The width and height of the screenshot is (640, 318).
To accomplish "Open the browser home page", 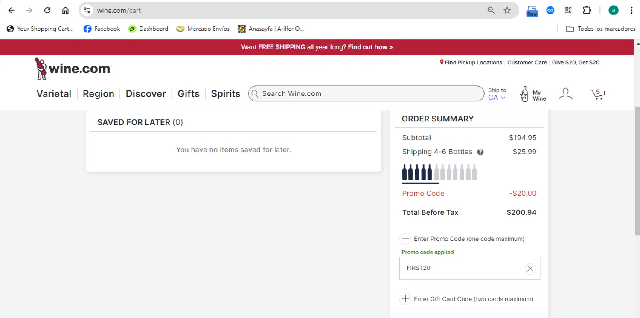I will point(65,10).
